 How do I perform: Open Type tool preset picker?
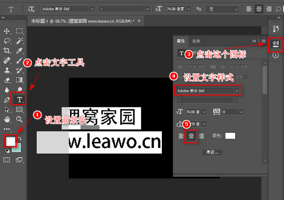(x=13, y=9)
